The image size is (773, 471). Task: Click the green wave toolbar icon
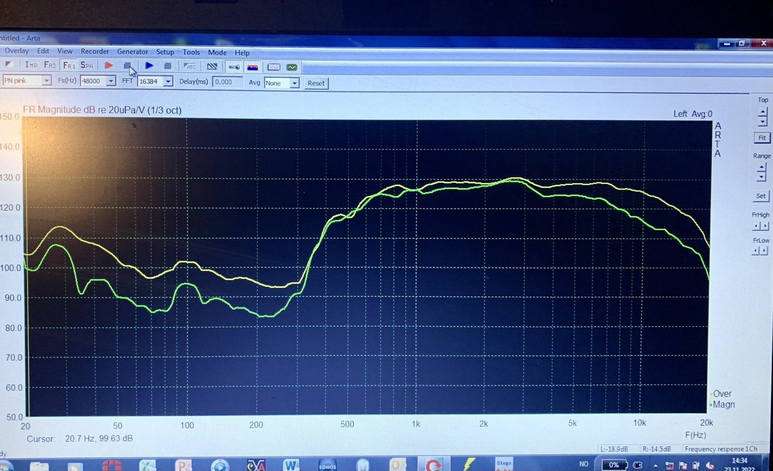[292, 67]
